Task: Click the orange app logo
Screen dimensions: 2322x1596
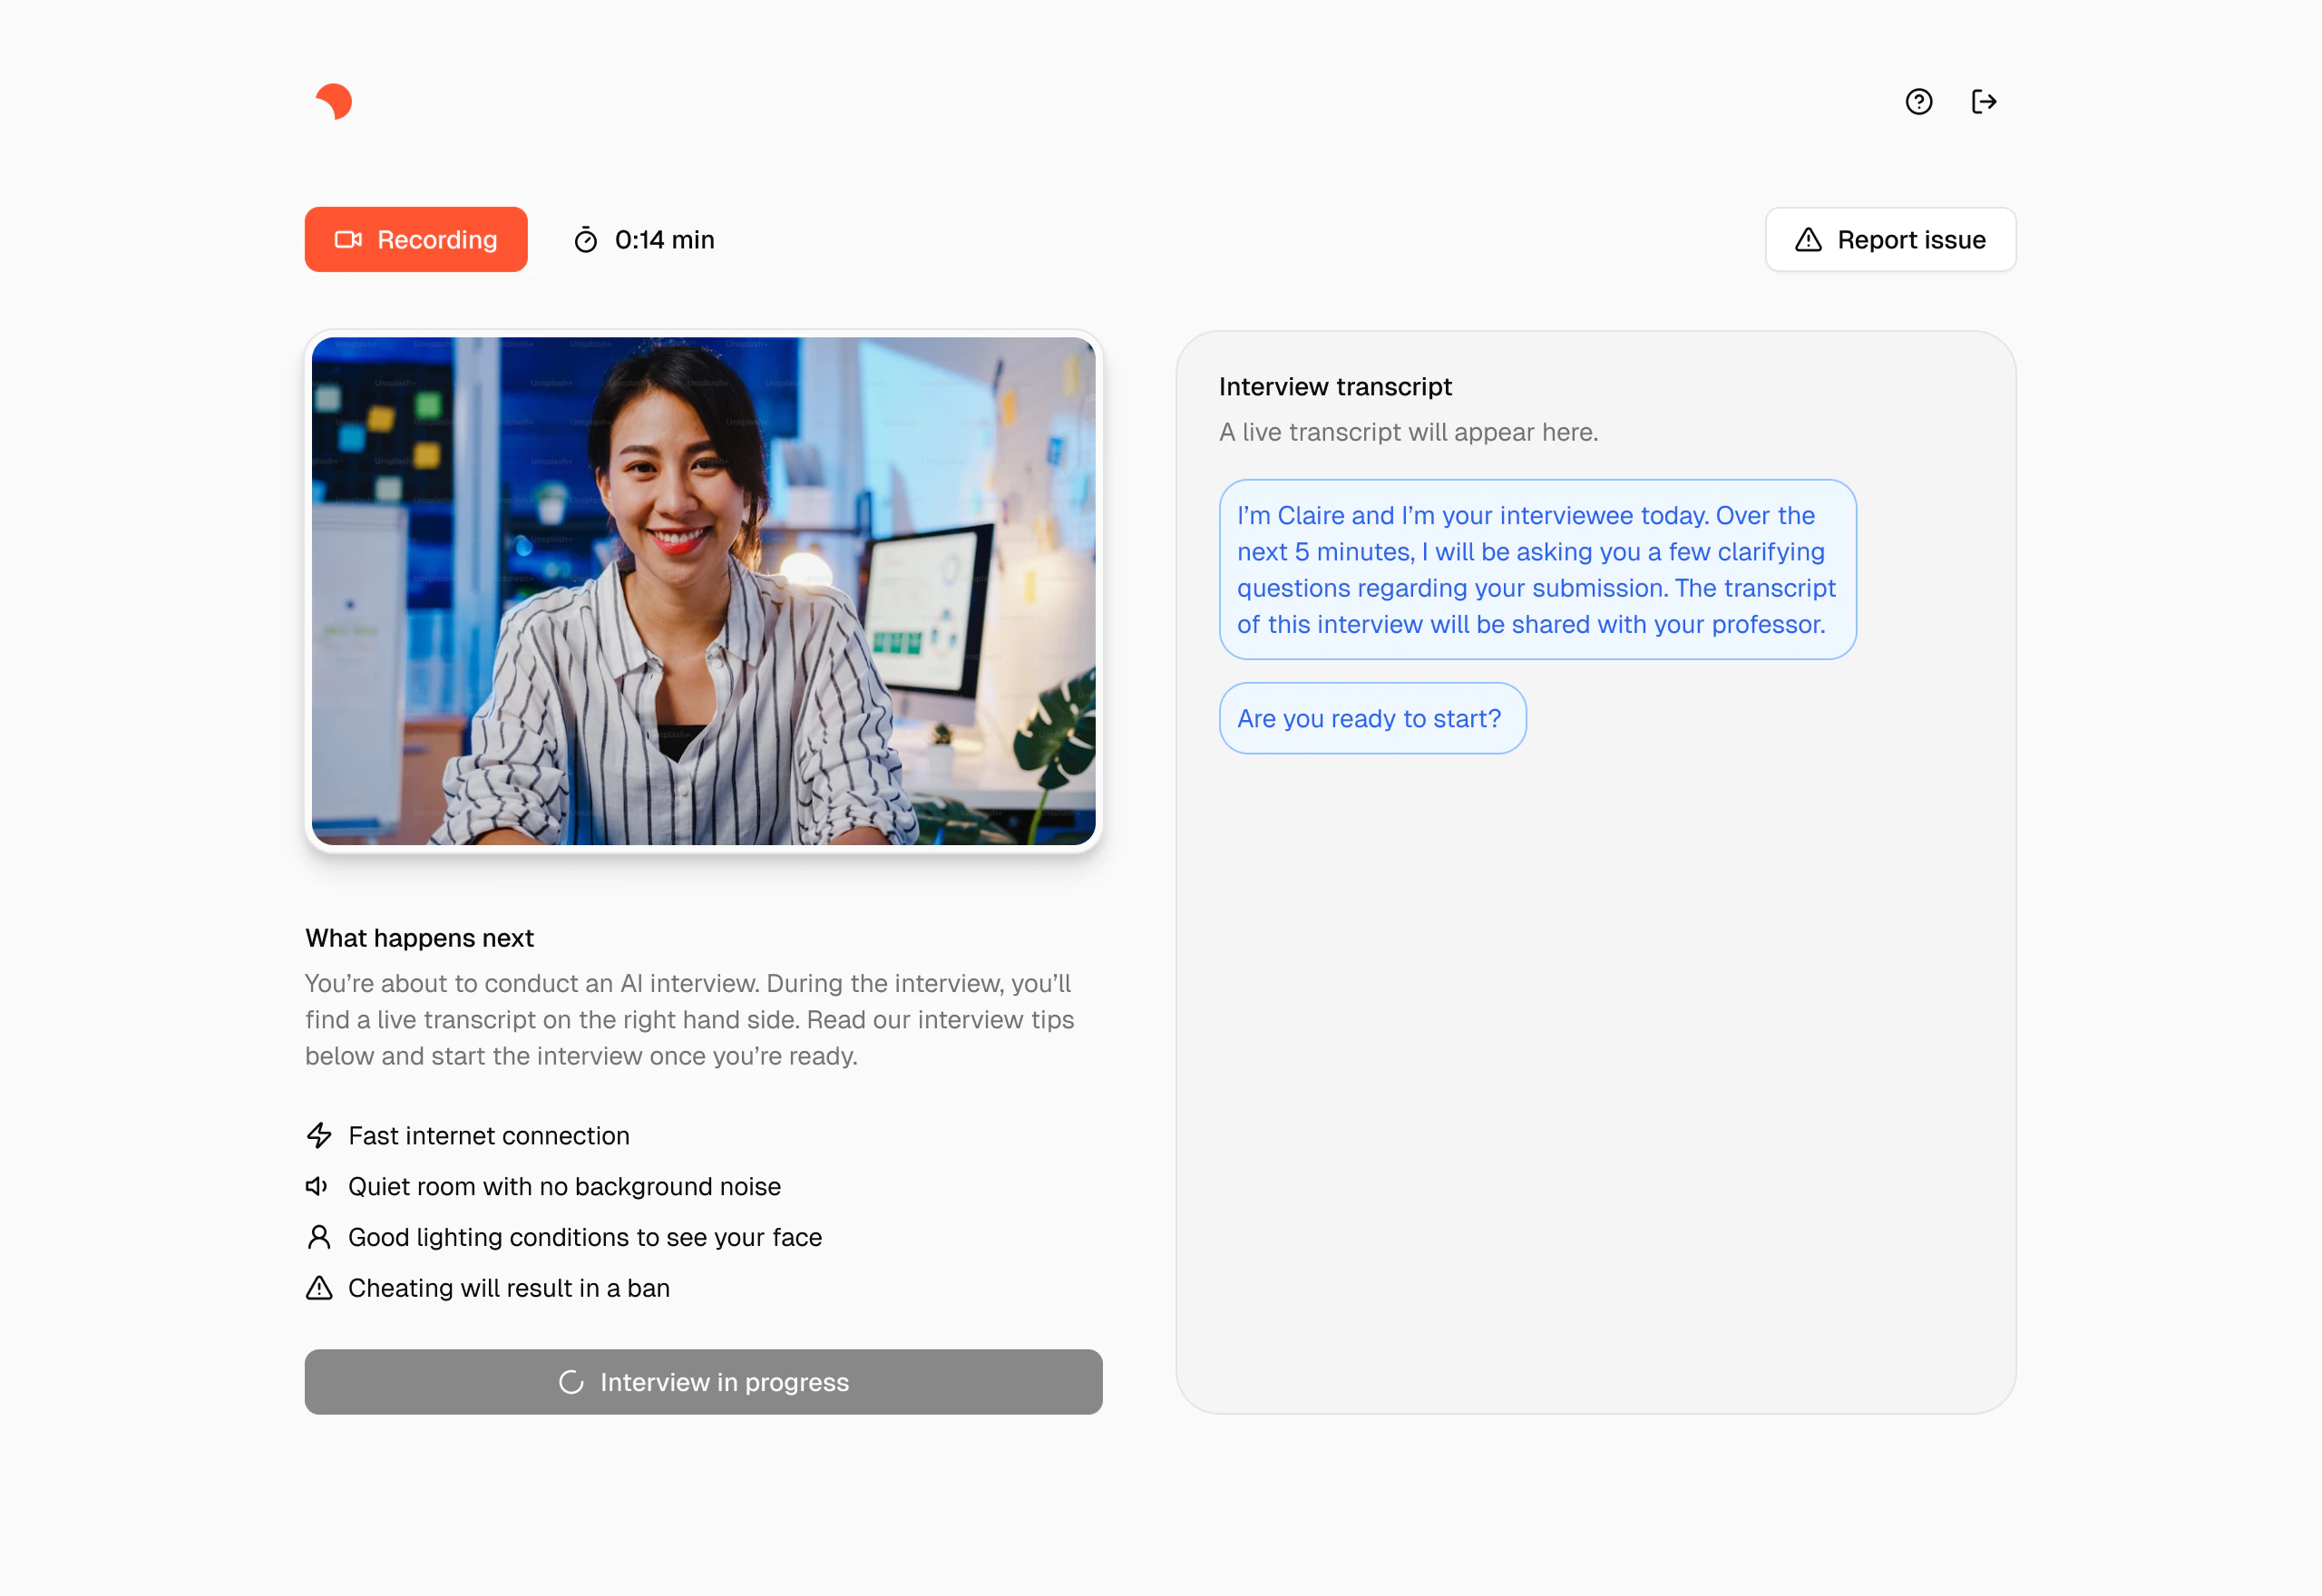Action: click(x=334, y=101)
